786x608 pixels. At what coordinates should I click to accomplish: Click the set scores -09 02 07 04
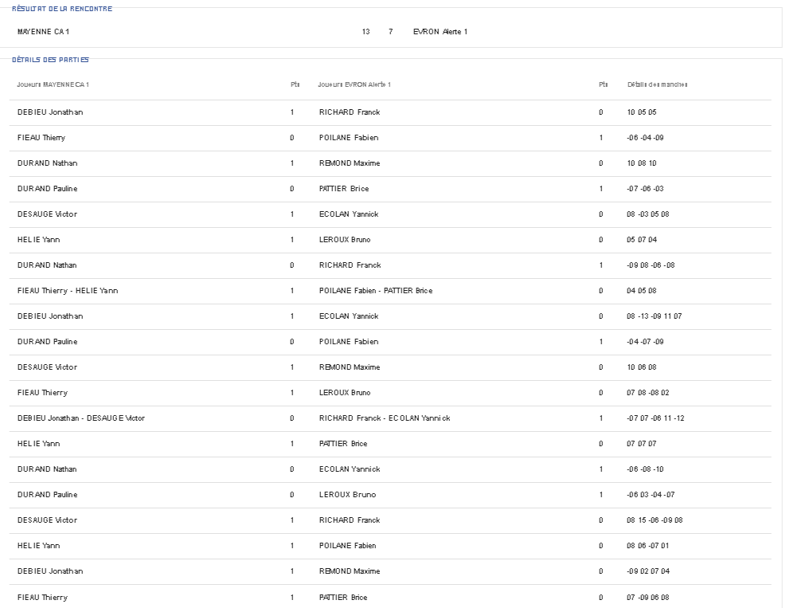[x=648, y=571]
